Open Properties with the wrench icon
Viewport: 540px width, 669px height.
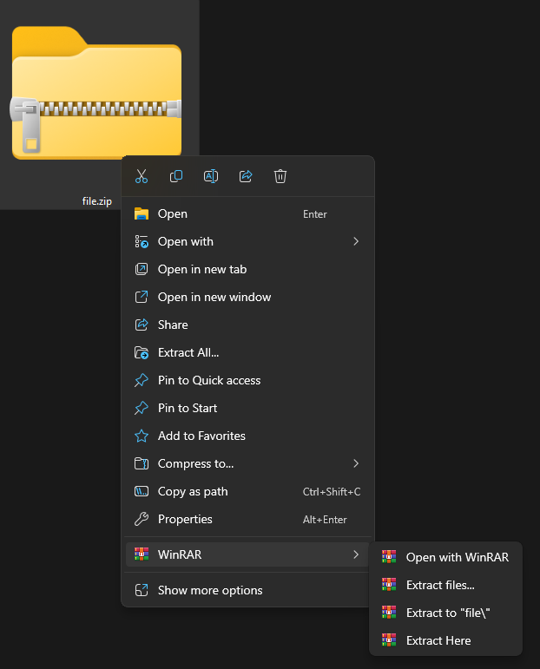pos(142,519)
